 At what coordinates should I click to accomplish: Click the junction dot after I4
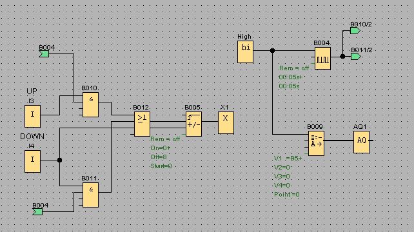pyautogui.click(x=60, y=160)
